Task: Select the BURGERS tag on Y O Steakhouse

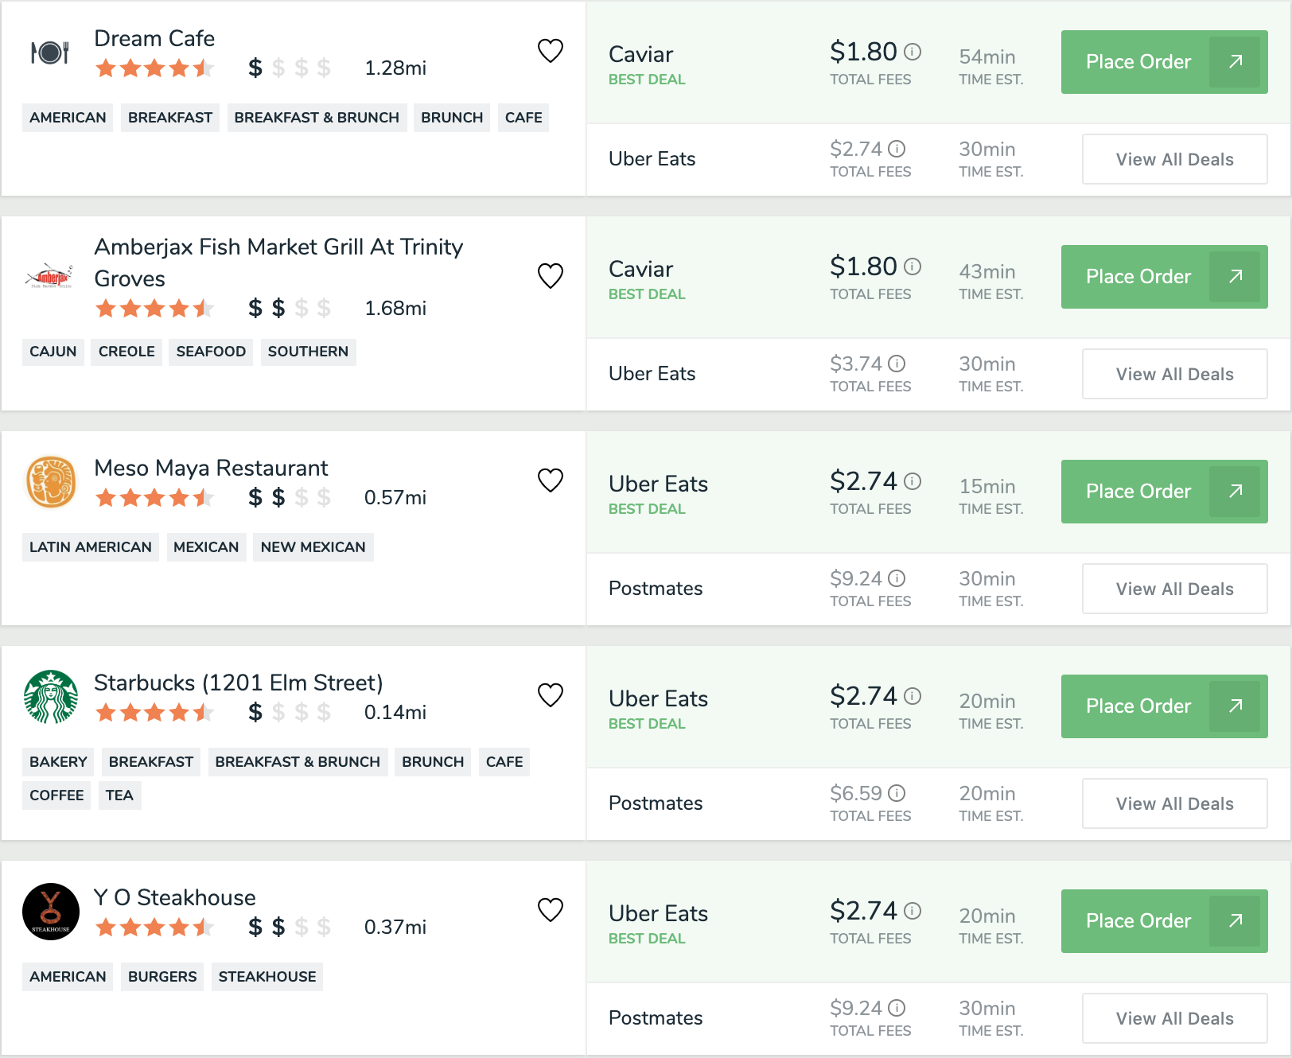Action: point(162,977)
